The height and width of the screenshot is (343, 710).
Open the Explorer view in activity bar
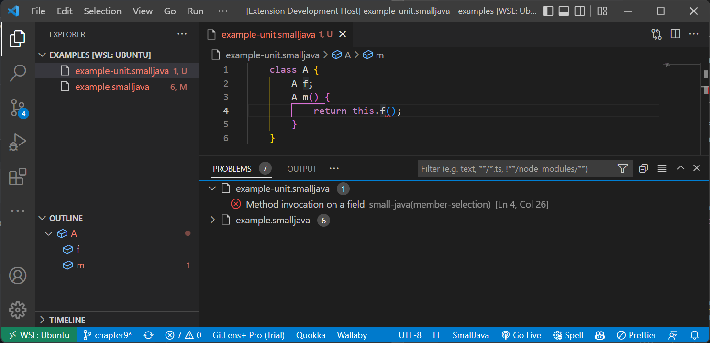17,39
